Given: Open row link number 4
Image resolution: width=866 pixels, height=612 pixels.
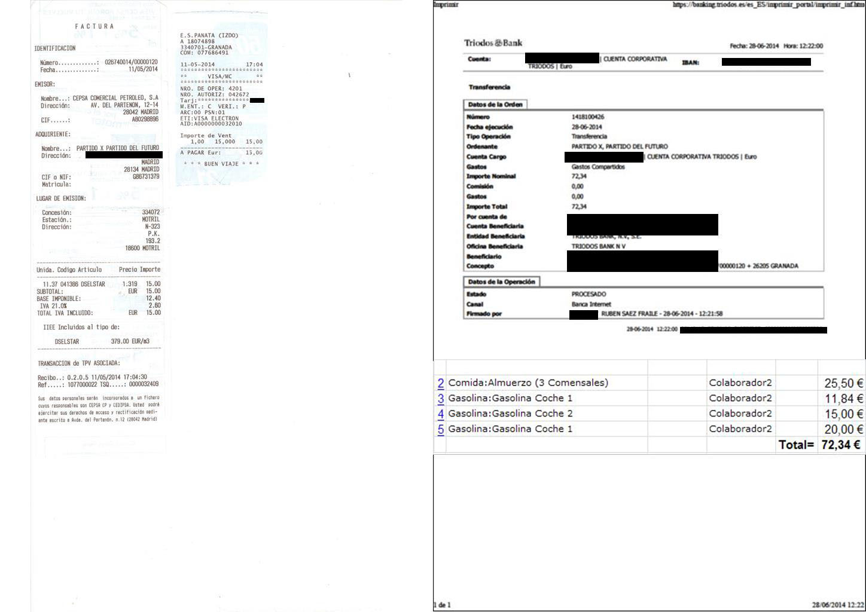Looking at the screenshot, I should coord(441,414).
